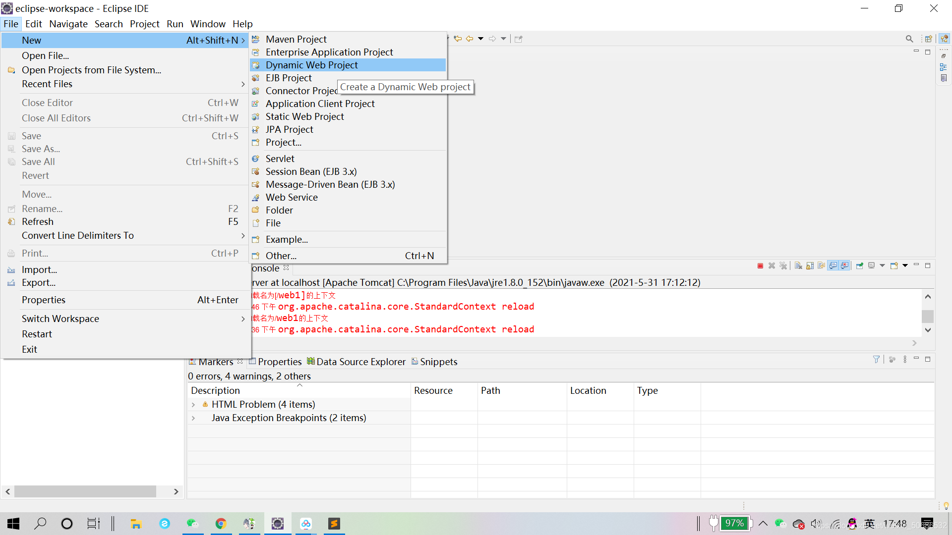Go to last edit location
952x535 pixels.
click(458, 39)
